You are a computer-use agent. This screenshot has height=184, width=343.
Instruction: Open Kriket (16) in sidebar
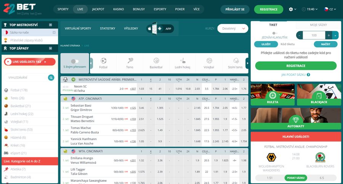[x=30, y=145]
